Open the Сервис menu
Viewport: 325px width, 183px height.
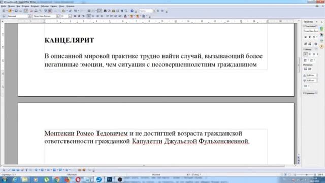tap(54, 6)
